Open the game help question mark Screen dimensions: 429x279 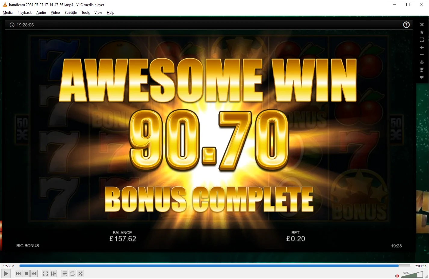click(x=406, y=25)
